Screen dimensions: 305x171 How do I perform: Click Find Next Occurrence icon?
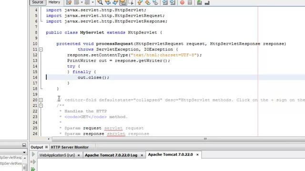(115, 2)
